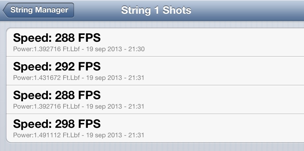The width and height of the screenshot is (304, 151).
Task: Open the second row of the shots table
Action: point(154,71)
